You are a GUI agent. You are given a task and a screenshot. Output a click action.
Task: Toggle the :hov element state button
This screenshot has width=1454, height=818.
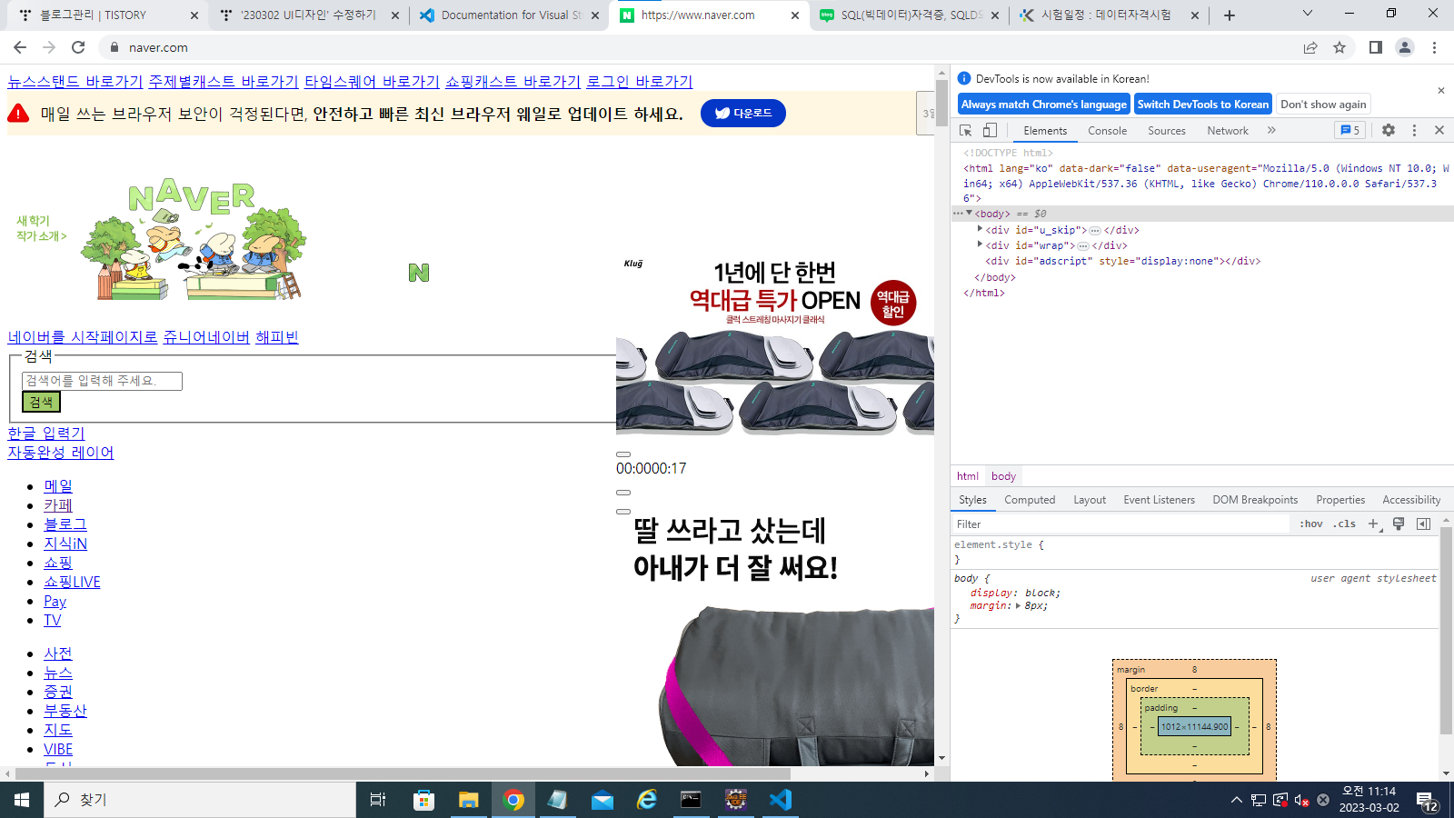[x=1311, y=524]
